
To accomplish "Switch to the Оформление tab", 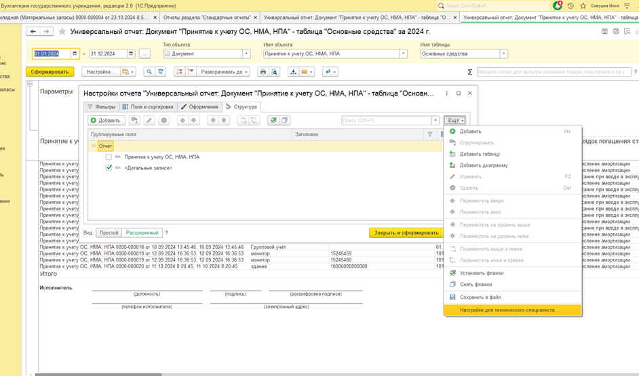I will point(199,106).
